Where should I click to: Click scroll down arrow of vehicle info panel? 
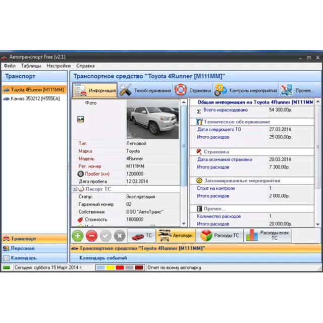tap(184, 224)
